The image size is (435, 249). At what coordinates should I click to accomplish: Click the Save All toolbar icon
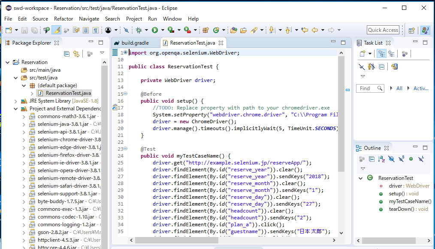(x=34, y=30)
